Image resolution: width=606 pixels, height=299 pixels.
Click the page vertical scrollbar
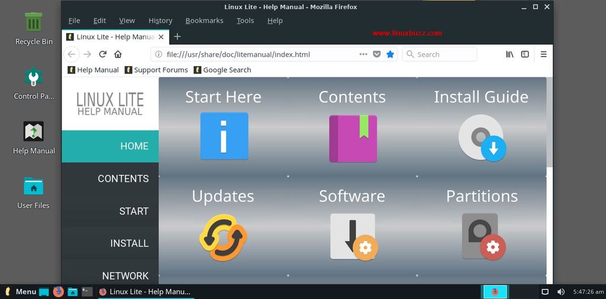click(550, 122)
